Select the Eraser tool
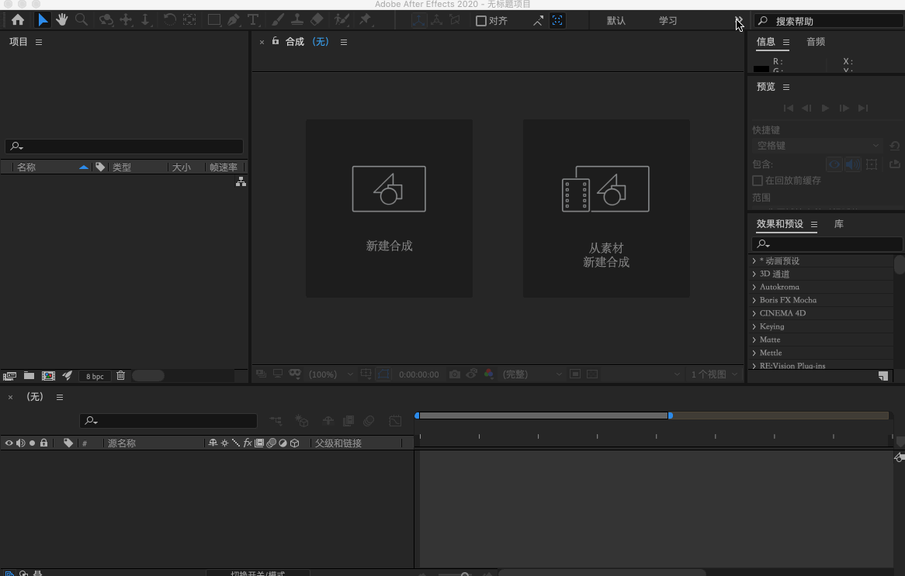Screen dimensions: 905x576 click(317, 20)
